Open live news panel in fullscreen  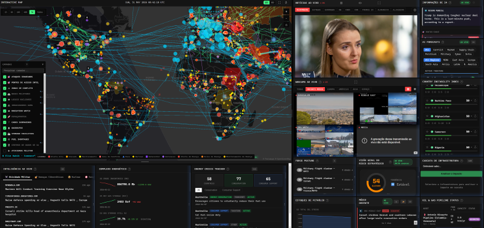(x=379, y=3)
